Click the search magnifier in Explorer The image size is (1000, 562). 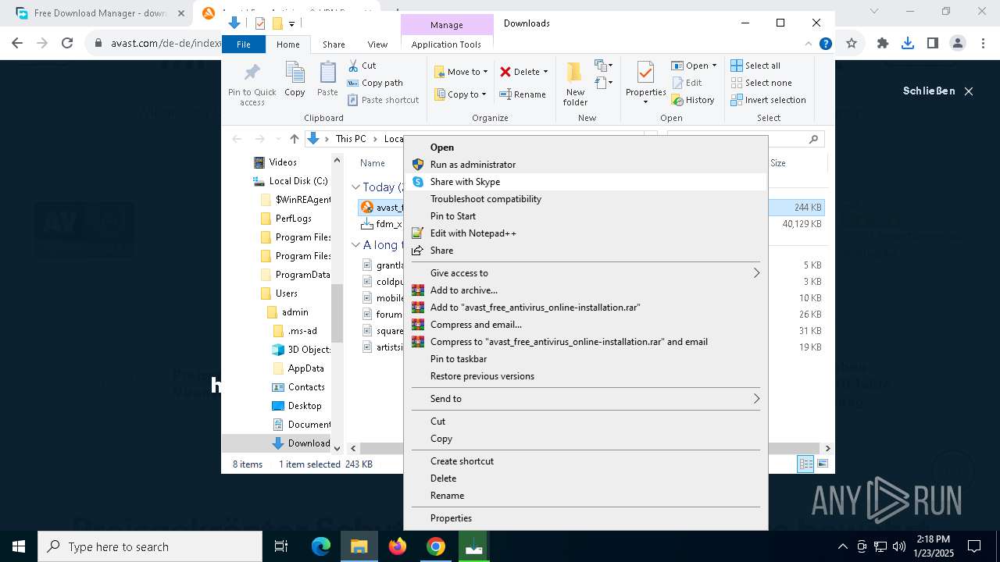(813, 139)
